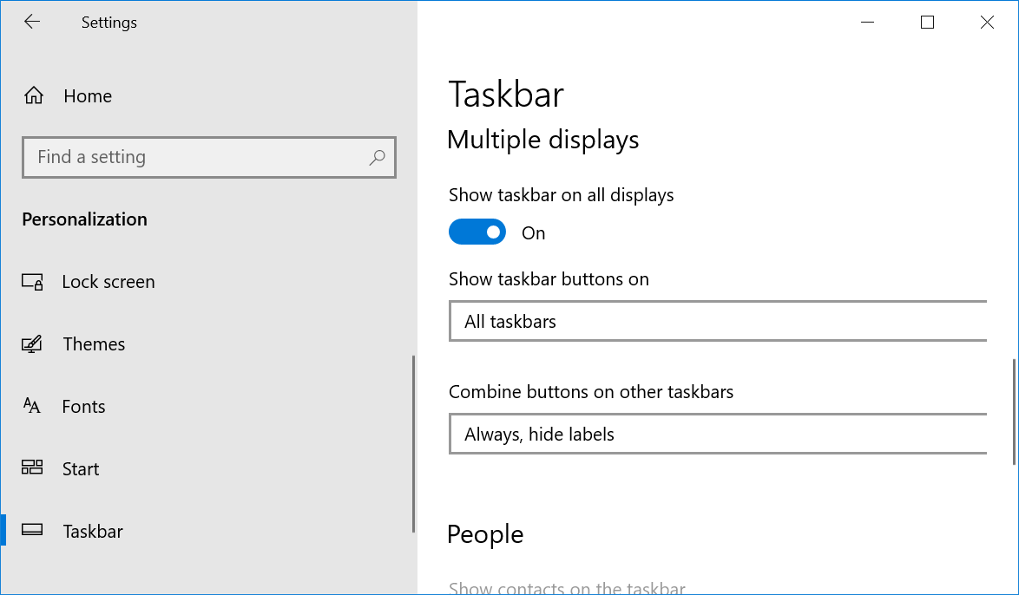Select the Start label in sidebar
The width and height of the screenshot is (1019, 595).
(81, 469)
